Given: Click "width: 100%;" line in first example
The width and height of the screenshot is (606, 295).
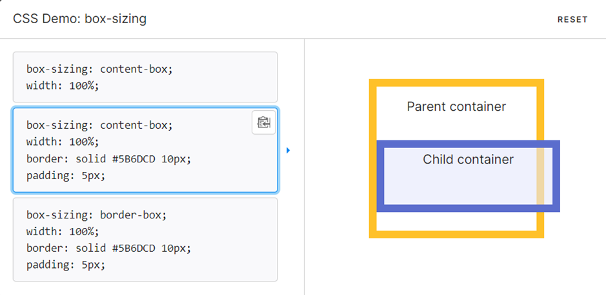Looking at the screenshot, I should point(63,86).
